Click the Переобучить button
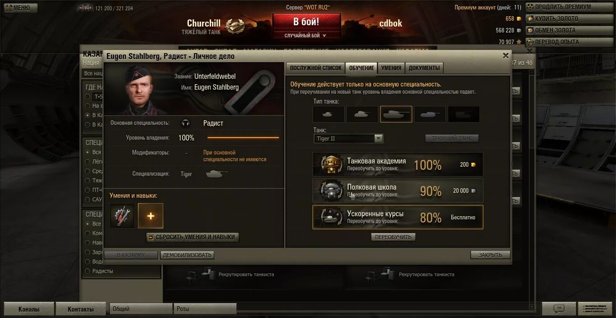The width and height of the screenshot is (616, 318). point(393,237)
